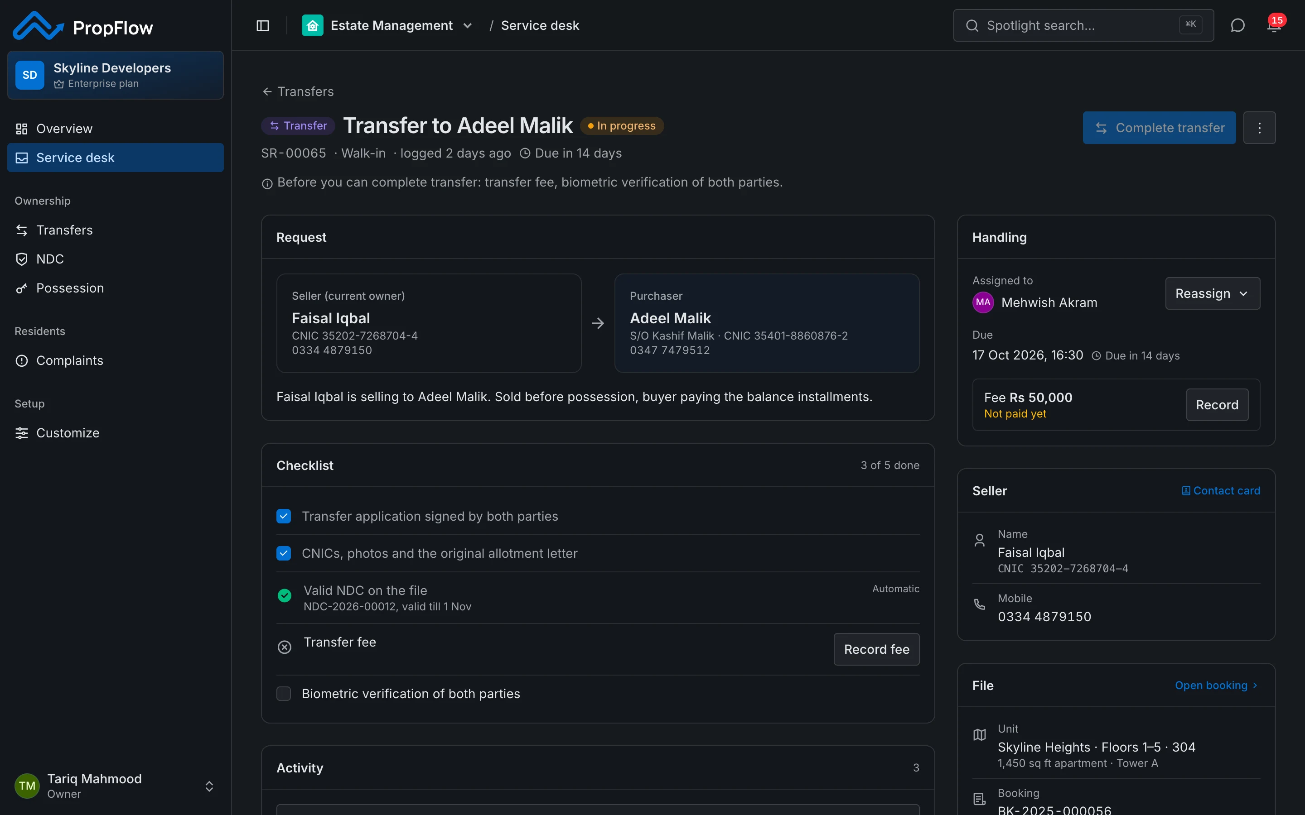Click the info icon before completion notice
This screenshot has height=815, width=1305.
click(267, 184)
